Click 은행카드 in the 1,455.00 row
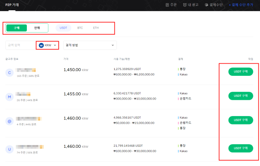 186,99
